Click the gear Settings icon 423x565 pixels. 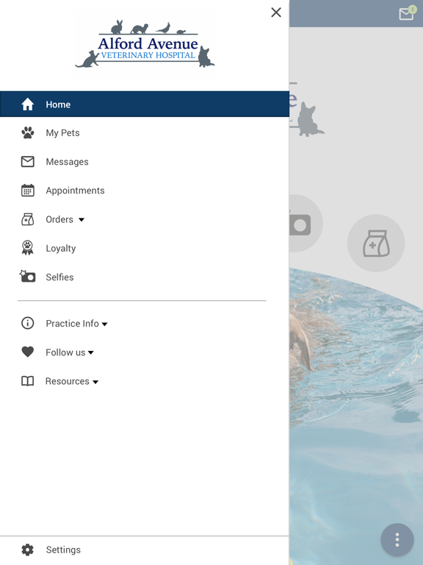click(x=28, y=550)
